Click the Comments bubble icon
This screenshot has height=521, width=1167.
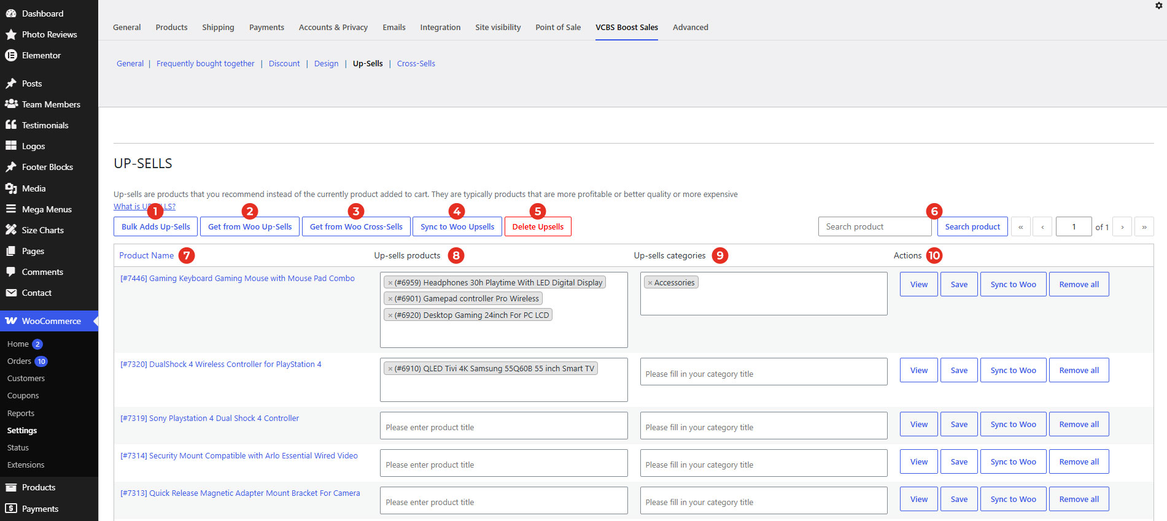pos(11,272)
